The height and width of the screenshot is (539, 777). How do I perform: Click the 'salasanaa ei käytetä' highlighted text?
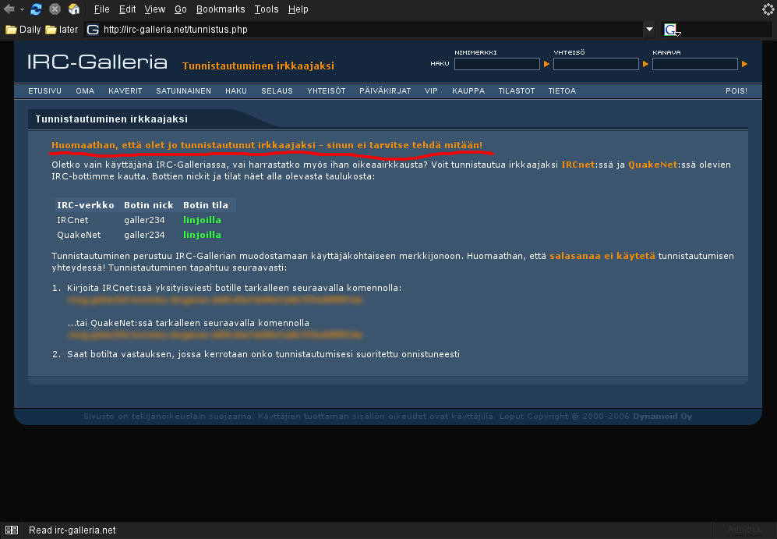(x=602, y=256)
